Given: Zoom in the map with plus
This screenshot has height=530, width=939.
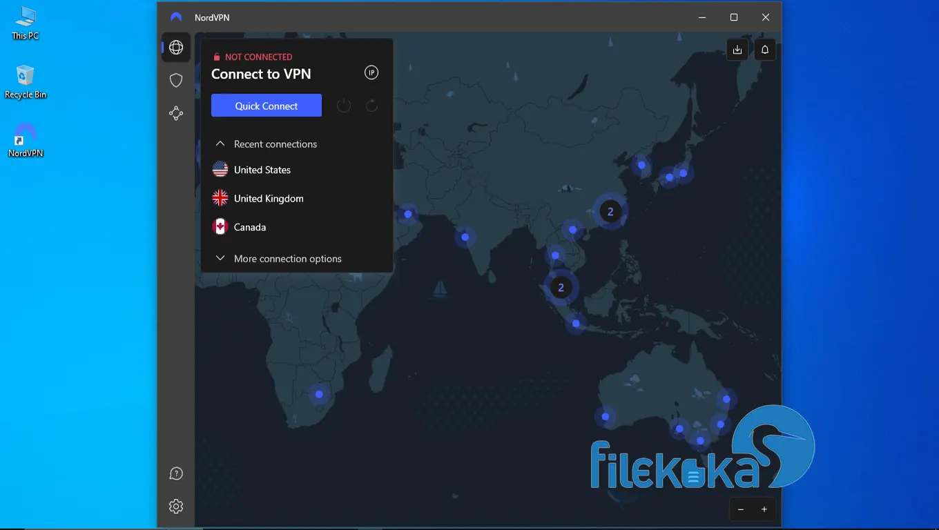Looking at the screenshot, I should [764, 509].
